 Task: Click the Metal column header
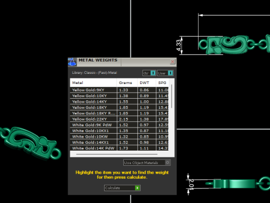click(93, 83)
